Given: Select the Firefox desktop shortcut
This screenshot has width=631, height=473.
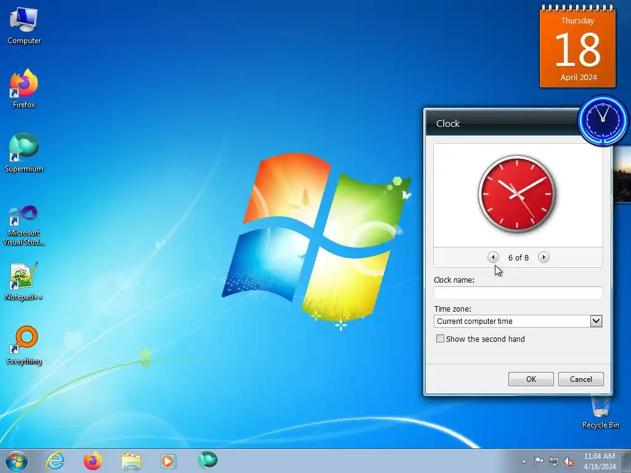Looking at the screenshot, I should point(24,88).
